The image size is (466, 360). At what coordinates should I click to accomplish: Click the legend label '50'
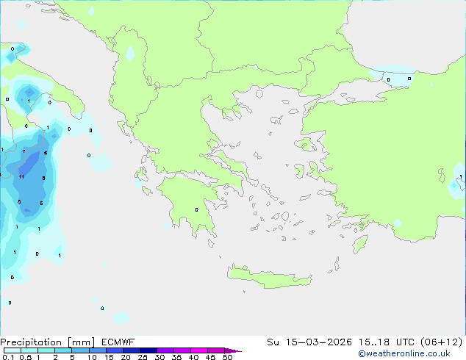[x=227, y=357]
